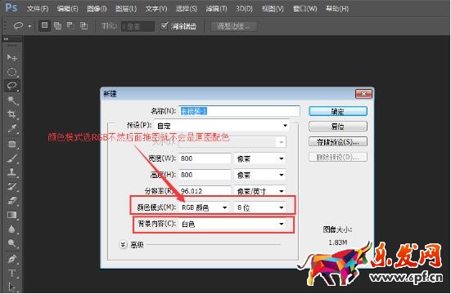
Task: Click the New Selection mode icon
Action: click(x=44, y=26)
